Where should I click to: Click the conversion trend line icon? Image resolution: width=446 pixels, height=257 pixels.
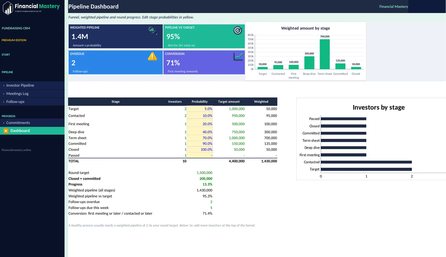(x=238, y=56)
